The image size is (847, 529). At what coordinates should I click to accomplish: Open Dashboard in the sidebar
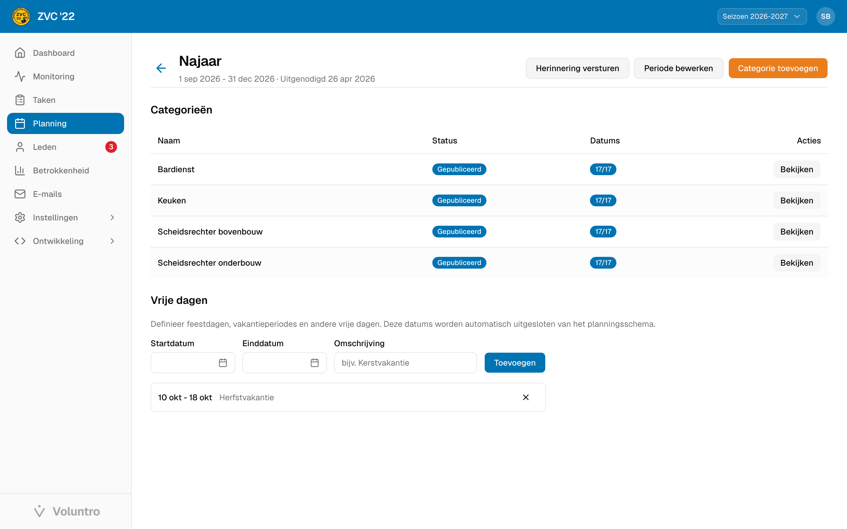point(66,53)
